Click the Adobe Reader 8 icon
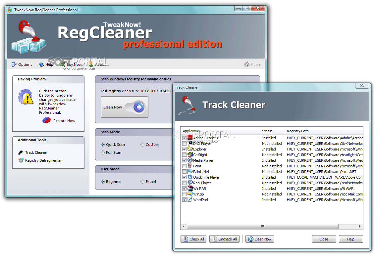Viewport: 375px width, 256px height. point(190,138)
